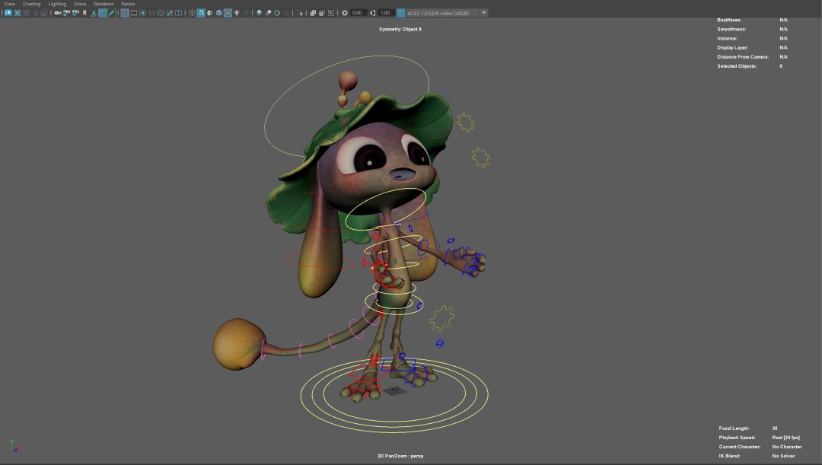Image resolution: width=822 pixels, height=465 pixels.
Task: Toggle the view transform color management icon
Action: [x=400, y=13]
